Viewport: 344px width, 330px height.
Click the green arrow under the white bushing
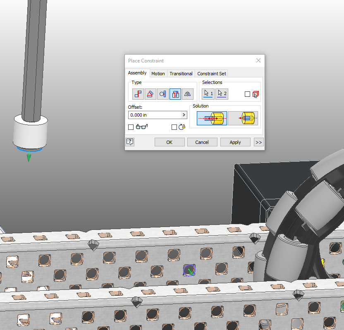click(x=29, y=157)
